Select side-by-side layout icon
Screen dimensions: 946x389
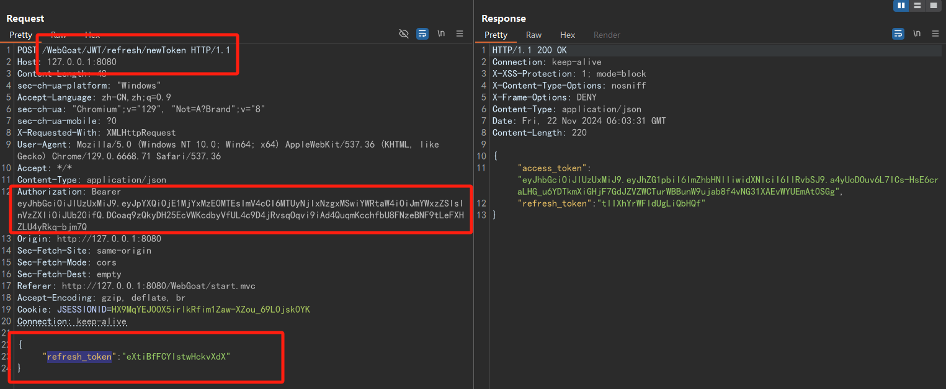pos(901,6)
